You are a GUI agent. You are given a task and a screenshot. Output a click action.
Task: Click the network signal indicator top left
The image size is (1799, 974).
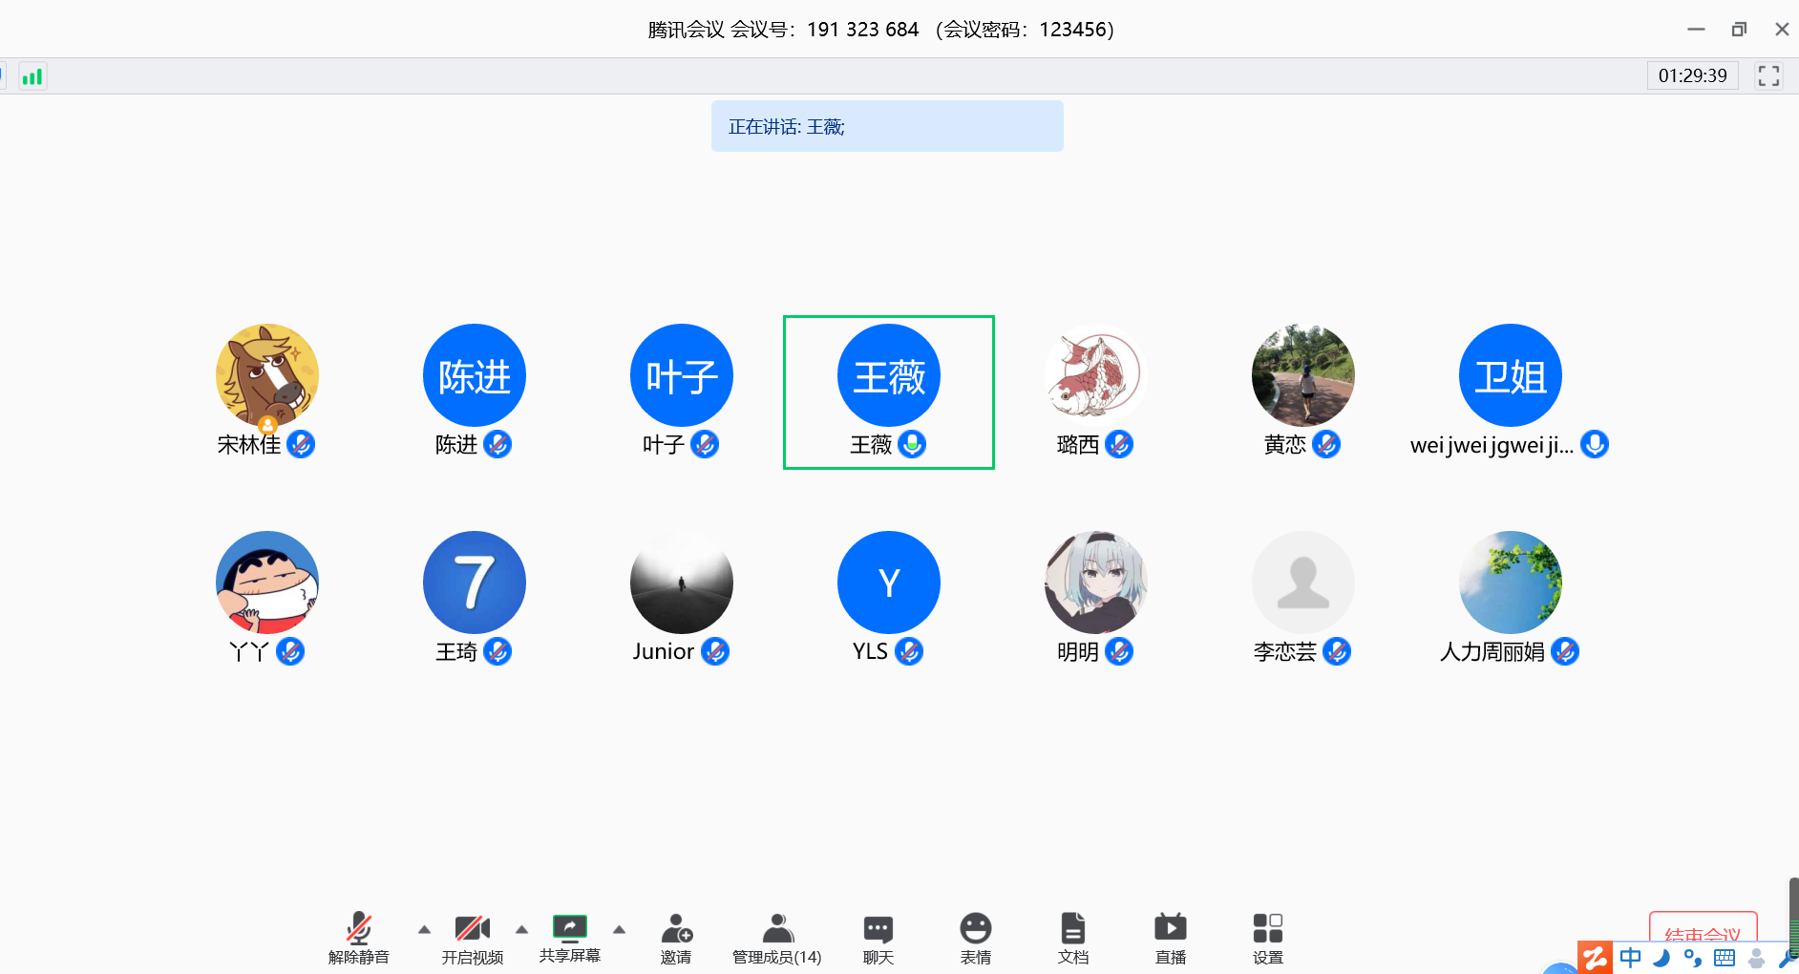pyautogui.click(x=32, y=75)
